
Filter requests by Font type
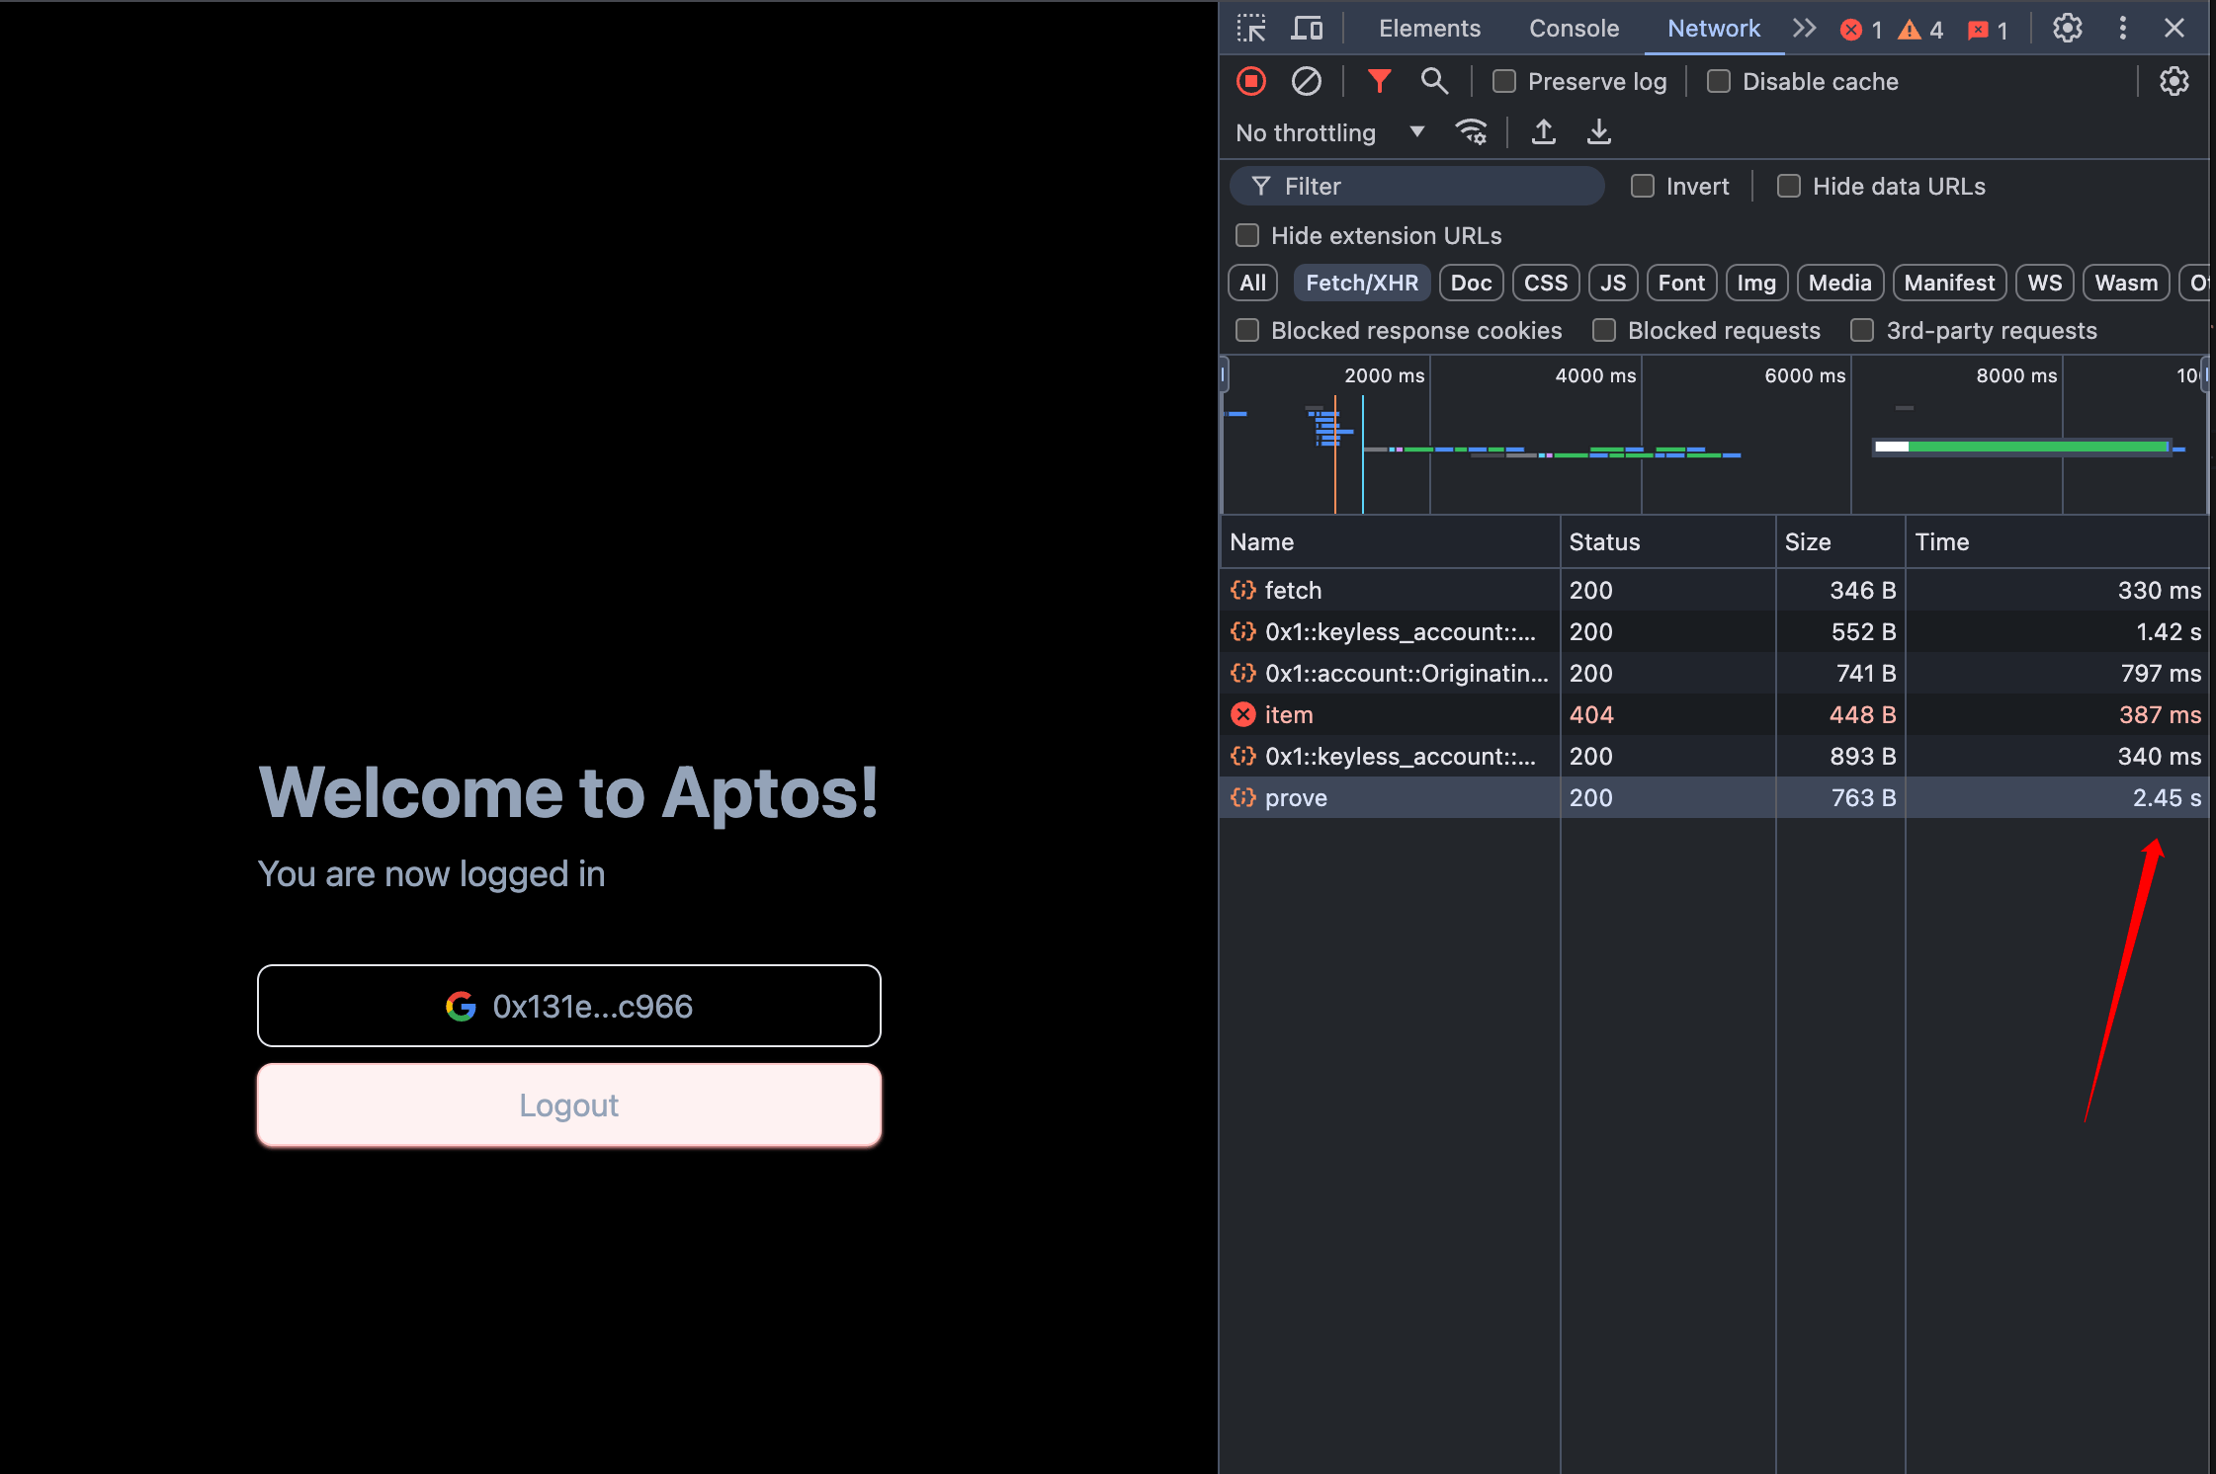coord(1681,283)
